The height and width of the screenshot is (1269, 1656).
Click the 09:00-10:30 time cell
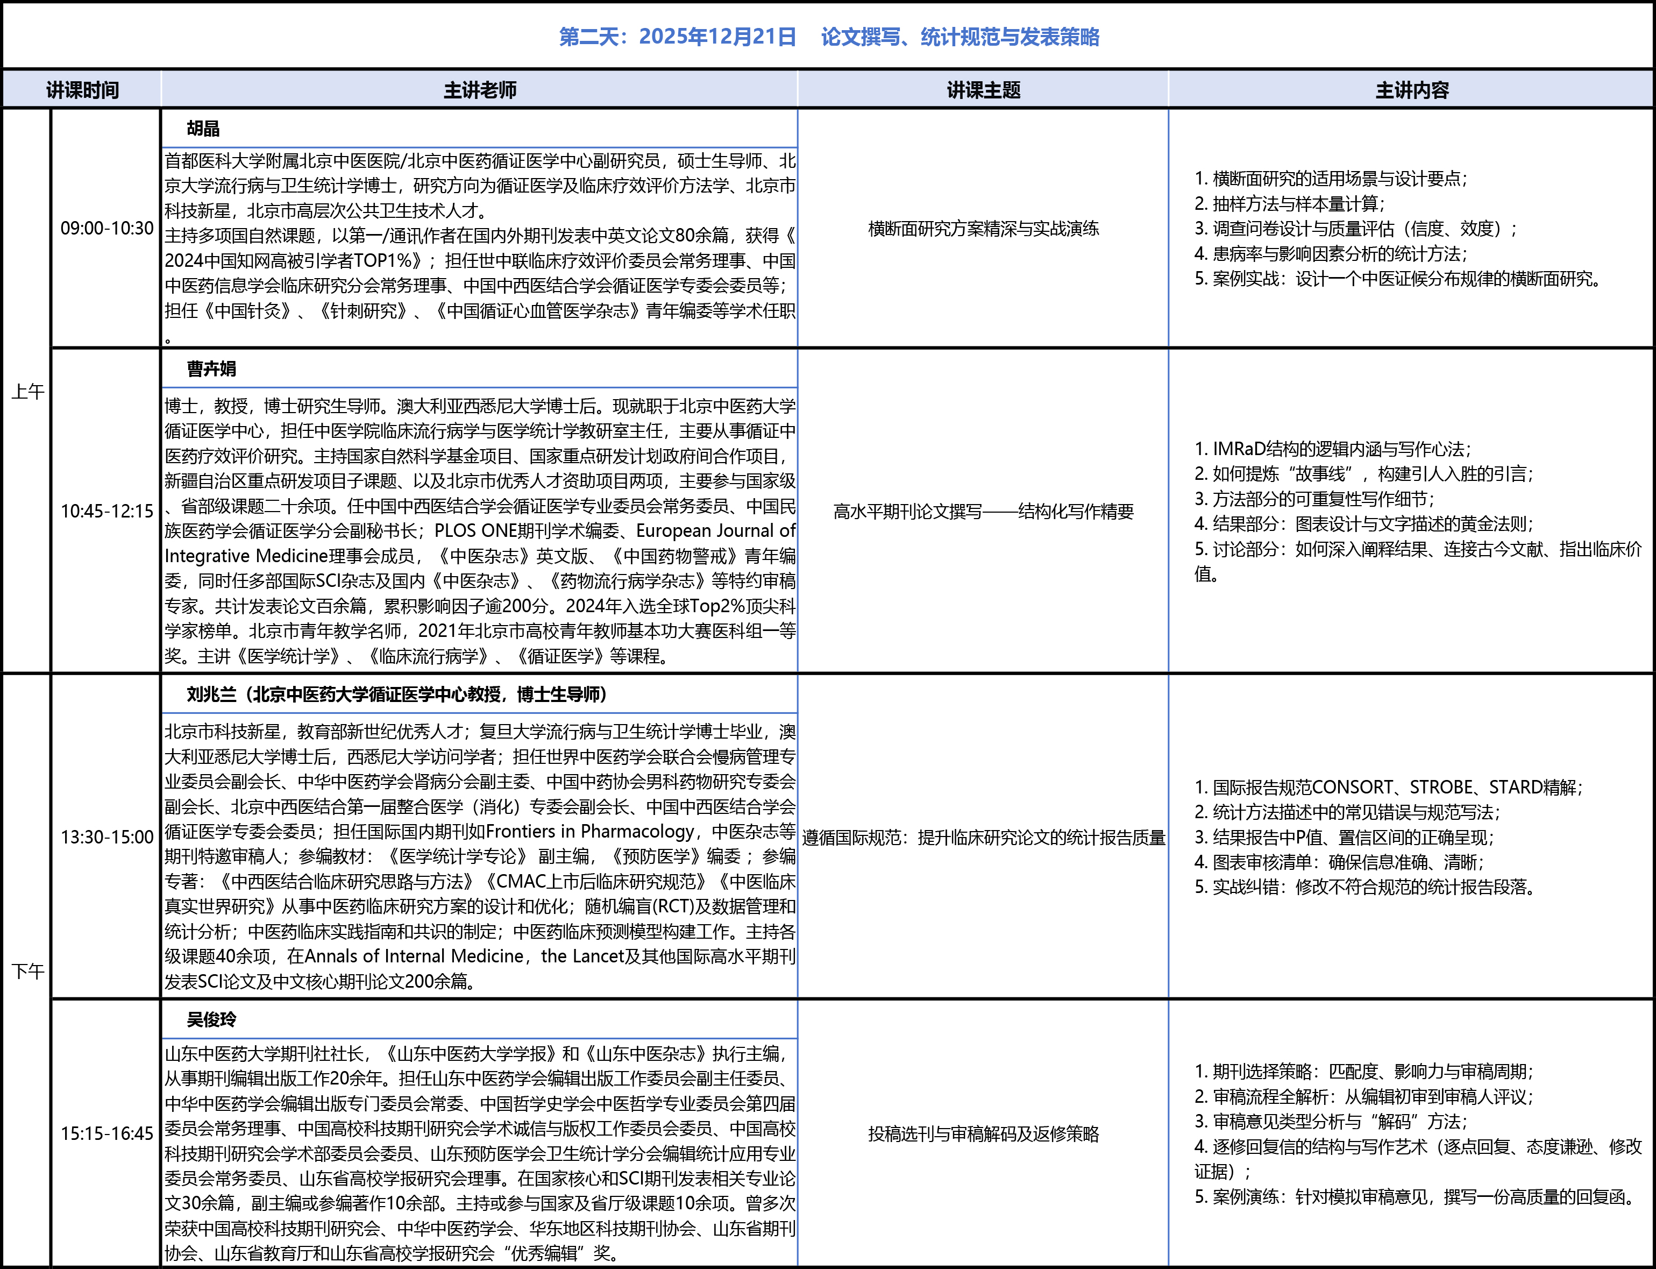click(106, 228)
